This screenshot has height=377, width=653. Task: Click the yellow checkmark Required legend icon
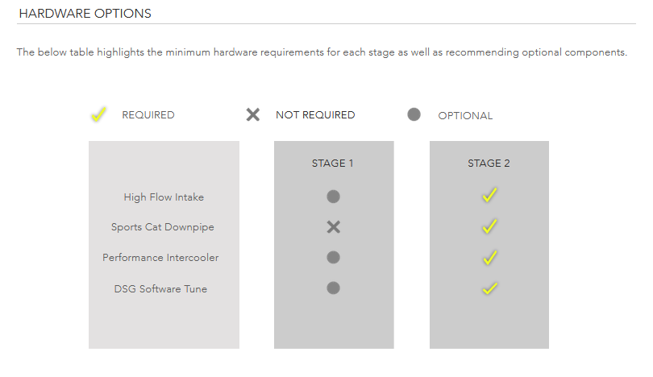98,114
